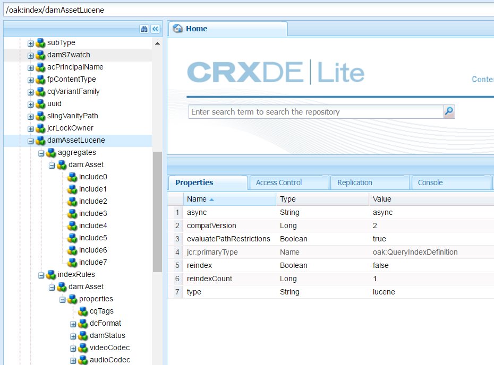Select the async property row
Image resolution: width=494 pixels, height=365 pixels.
pyautogui.click(x=331, y=212)
